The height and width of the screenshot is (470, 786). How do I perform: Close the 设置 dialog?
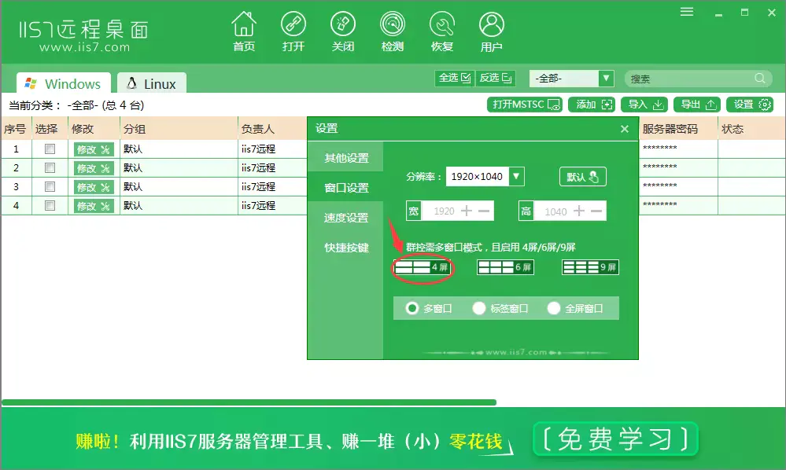coord(625,129)
